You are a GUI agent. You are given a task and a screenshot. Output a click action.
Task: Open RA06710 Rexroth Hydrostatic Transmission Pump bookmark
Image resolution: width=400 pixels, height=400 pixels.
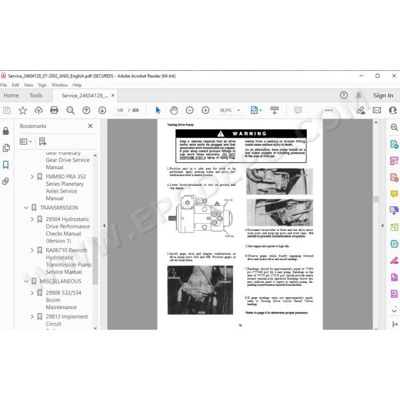click(x=69, y=261)
